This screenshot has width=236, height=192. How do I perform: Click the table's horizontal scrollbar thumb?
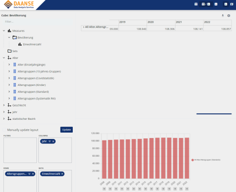214,114
